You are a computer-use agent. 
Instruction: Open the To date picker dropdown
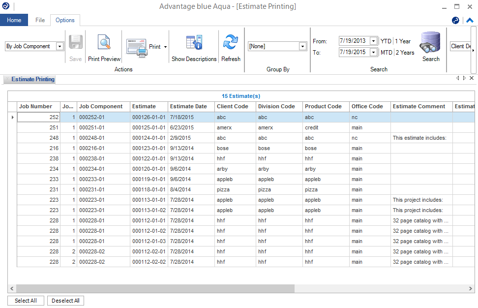click(x=373, y=53)
